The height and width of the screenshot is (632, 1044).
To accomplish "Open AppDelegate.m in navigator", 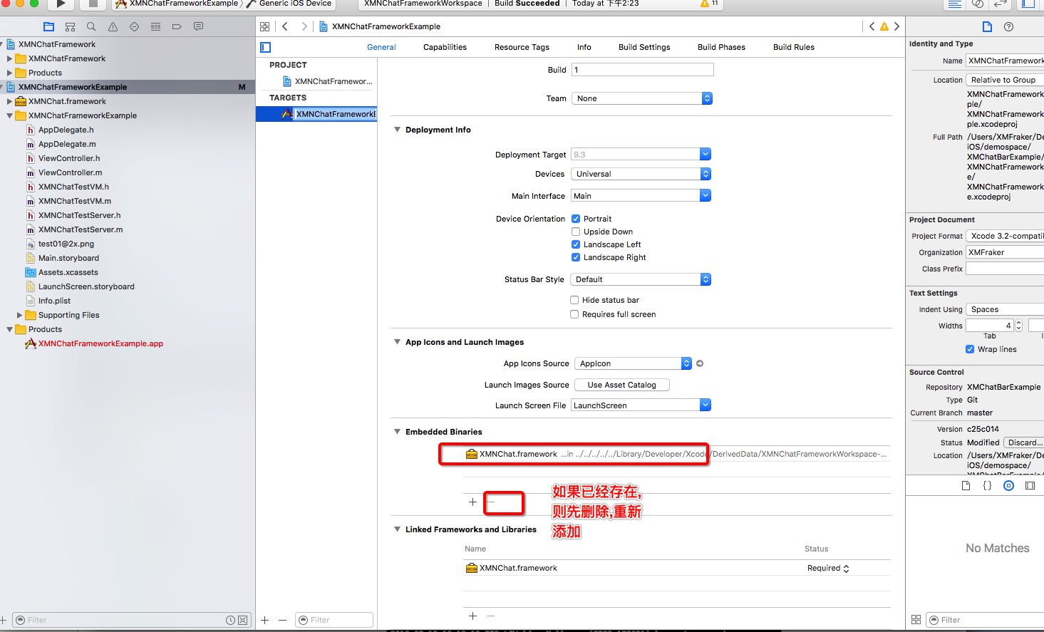I will point(67,144).
